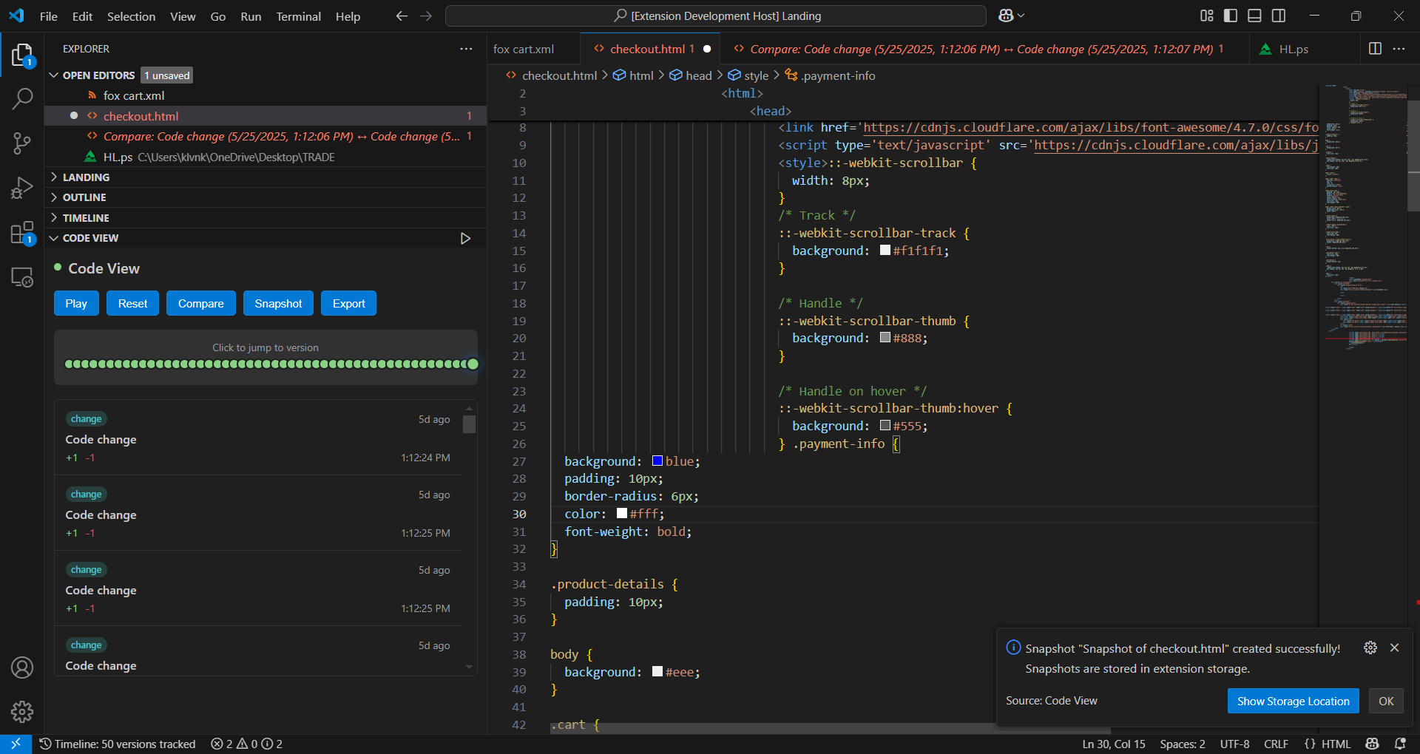Image resolution: width=1420 pixels, height=754 pixels.
Task: Click the Compare button
Action: [200, 303]
